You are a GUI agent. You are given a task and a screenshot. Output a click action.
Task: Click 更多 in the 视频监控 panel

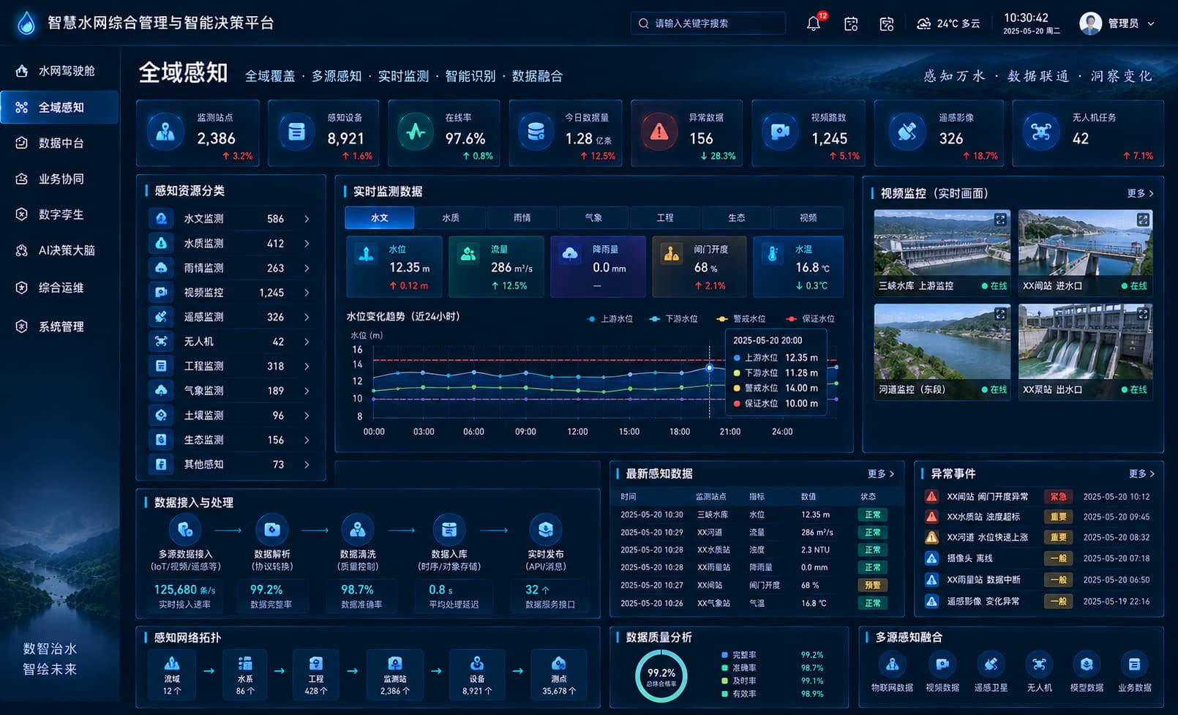(x=1140, y=193)
